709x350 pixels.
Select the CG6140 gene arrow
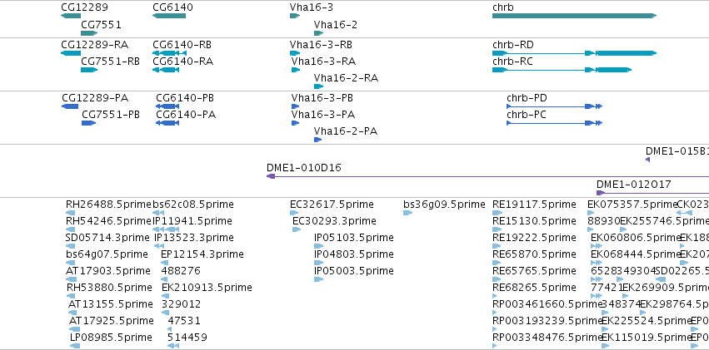tap(169, 16)
